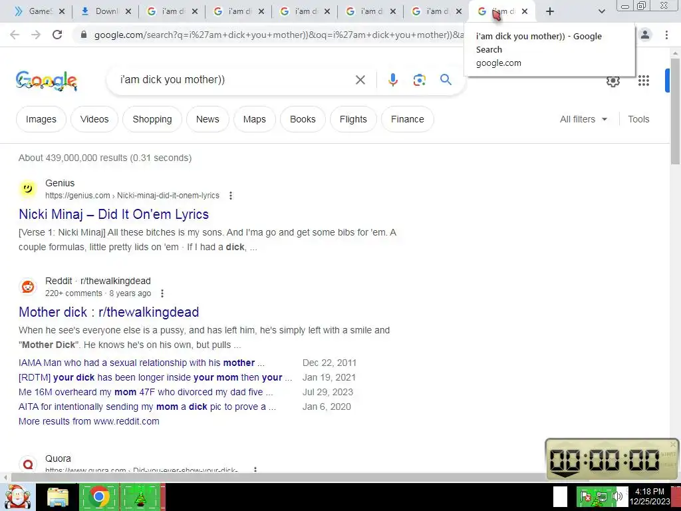Viewport: 681px width, 511px height.
Task: Click the vertical page scrollbar
Action: [x=675, y=111]
